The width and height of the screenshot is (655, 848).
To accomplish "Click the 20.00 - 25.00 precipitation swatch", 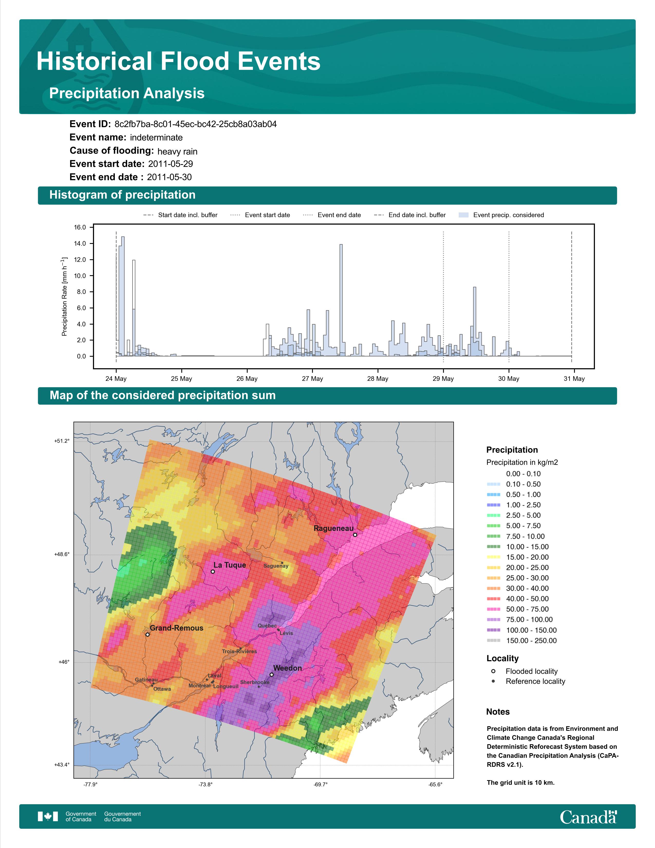I will click(x=493, y=568).
